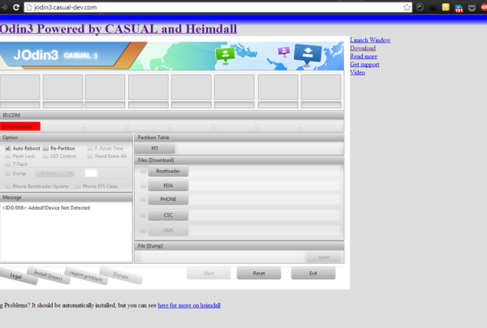Tick the checkbox beside the Bootloader button
487x328 pixels.
point(143,171)
